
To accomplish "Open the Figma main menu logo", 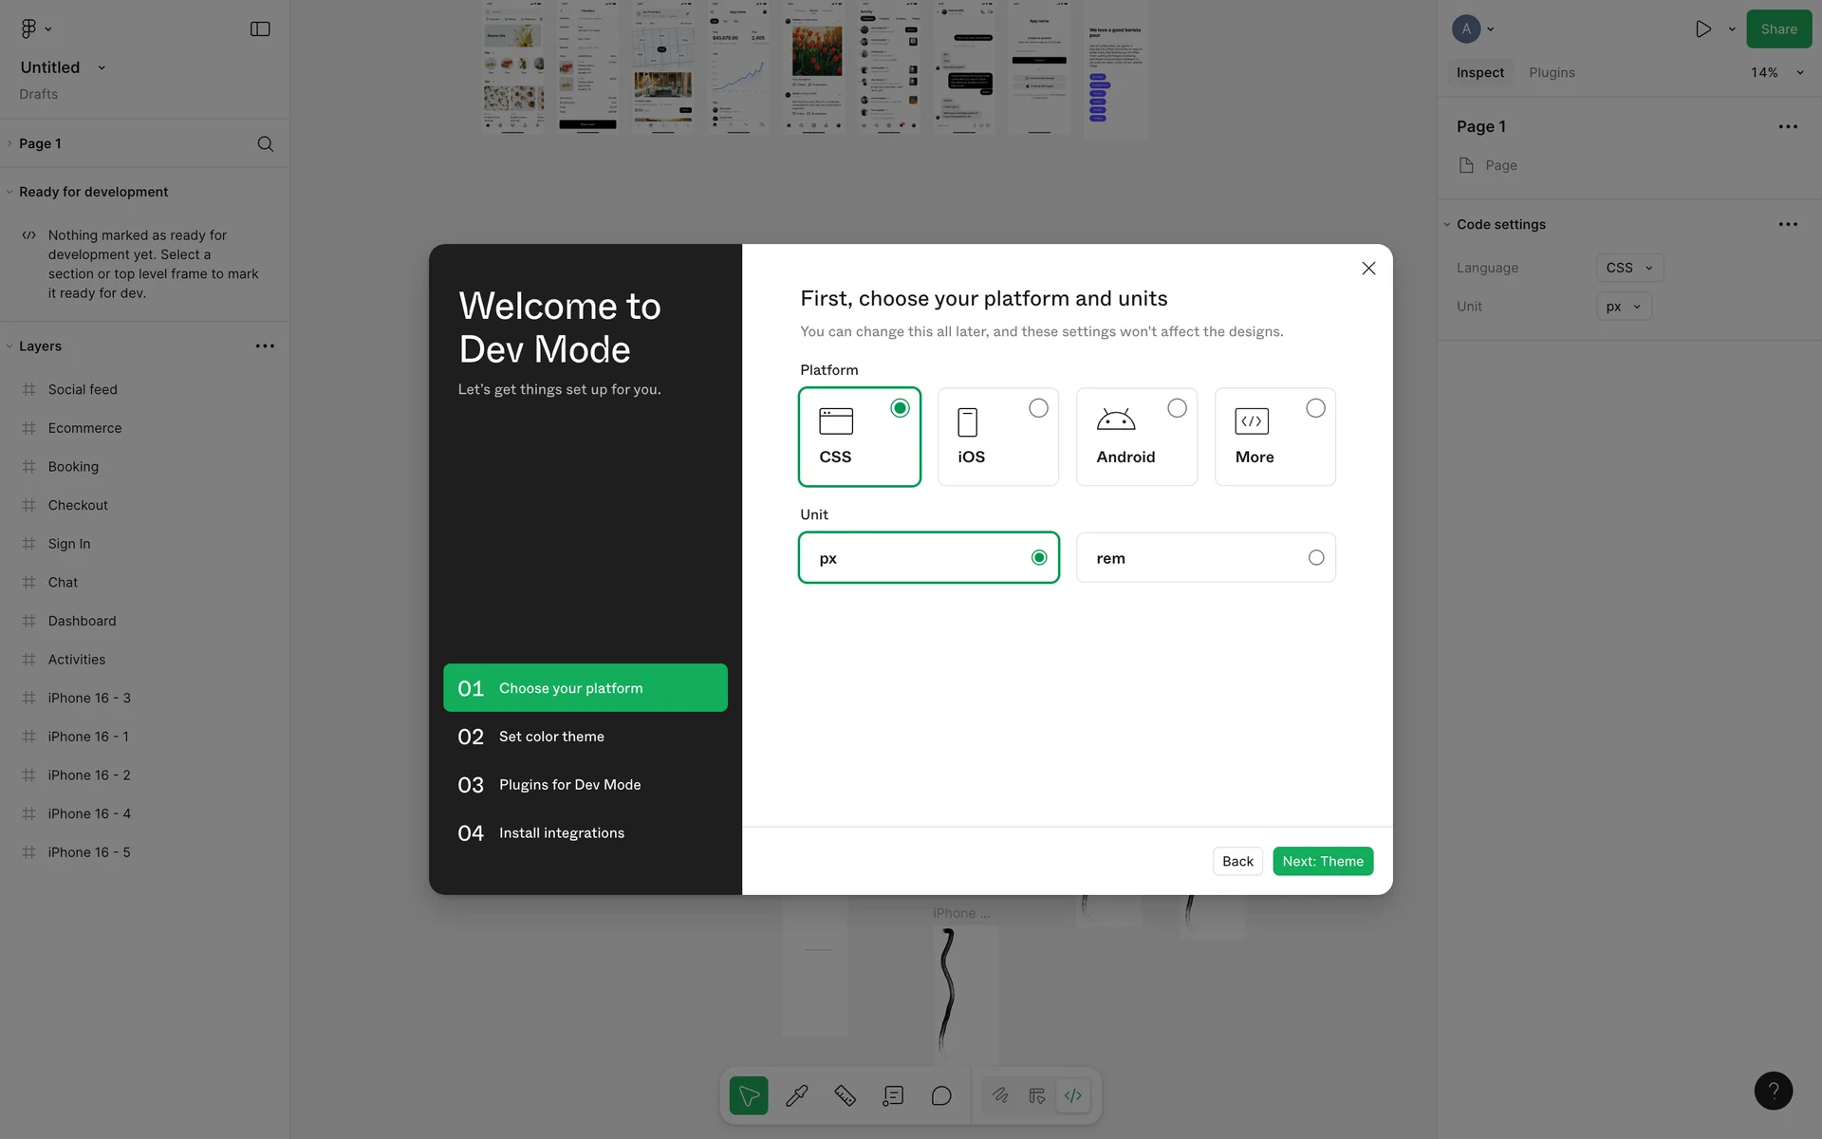I will point(29,28).
